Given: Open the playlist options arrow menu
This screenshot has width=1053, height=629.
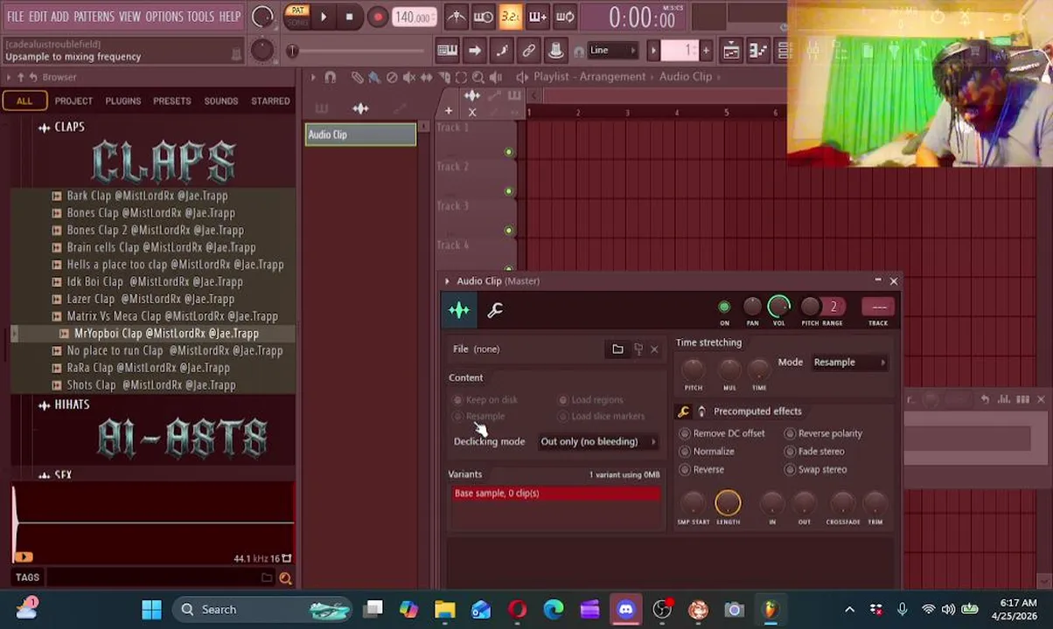Looking at the screenshot, I should [x=313, y=77].
